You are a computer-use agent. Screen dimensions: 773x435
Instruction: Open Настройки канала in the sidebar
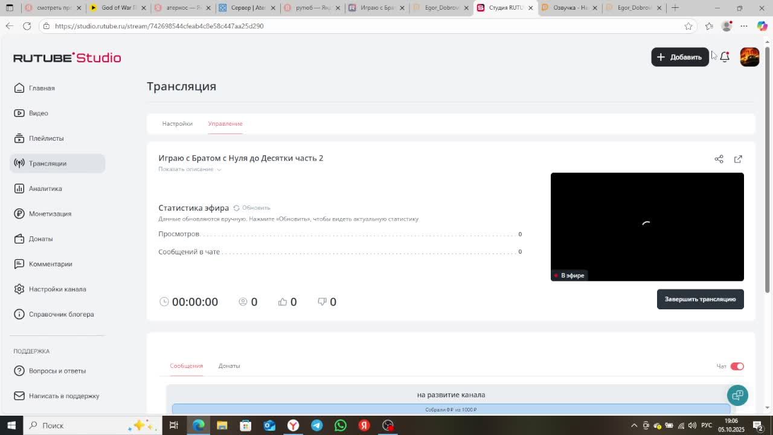(x=50, y=289)
